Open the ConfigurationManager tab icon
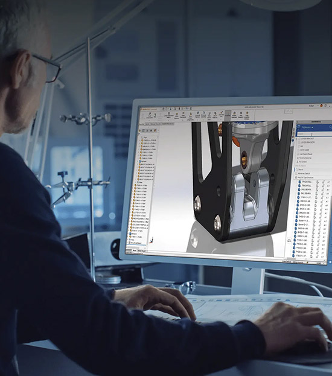Image resolution: width=332 pixels, height=376 pixels. coord(147,131)
